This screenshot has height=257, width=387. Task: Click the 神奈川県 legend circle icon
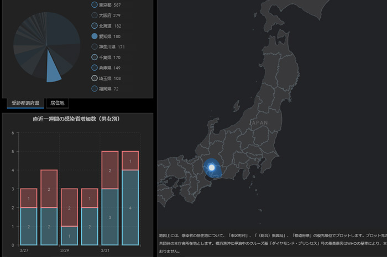click(x=94, y=46)
